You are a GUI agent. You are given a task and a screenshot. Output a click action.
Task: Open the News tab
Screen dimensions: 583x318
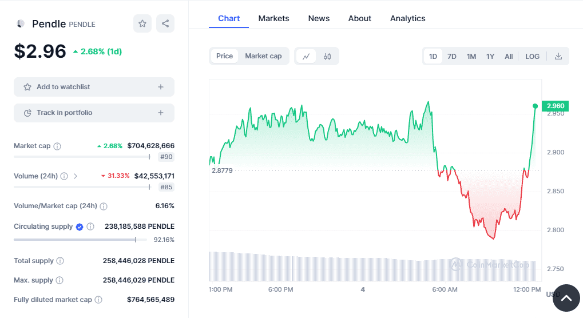click(x=319, y=18)
